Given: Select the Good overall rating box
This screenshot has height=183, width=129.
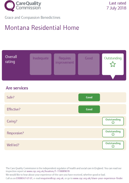Looking at the screenshot, I should [x=89, y=64].
